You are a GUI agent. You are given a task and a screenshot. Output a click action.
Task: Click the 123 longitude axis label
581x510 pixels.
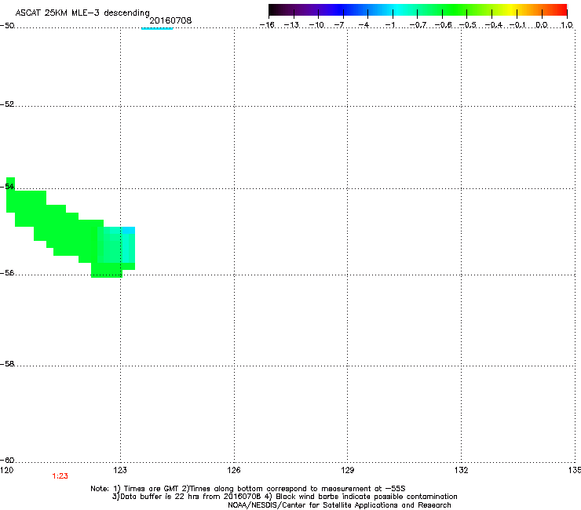pyautogui.click(x=120, y=470)
